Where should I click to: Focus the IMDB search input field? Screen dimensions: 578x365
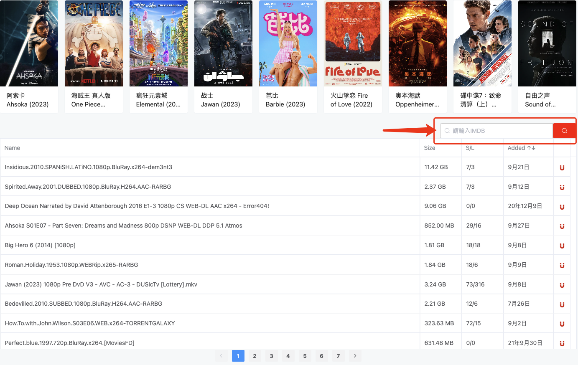[x=497, y=131]
